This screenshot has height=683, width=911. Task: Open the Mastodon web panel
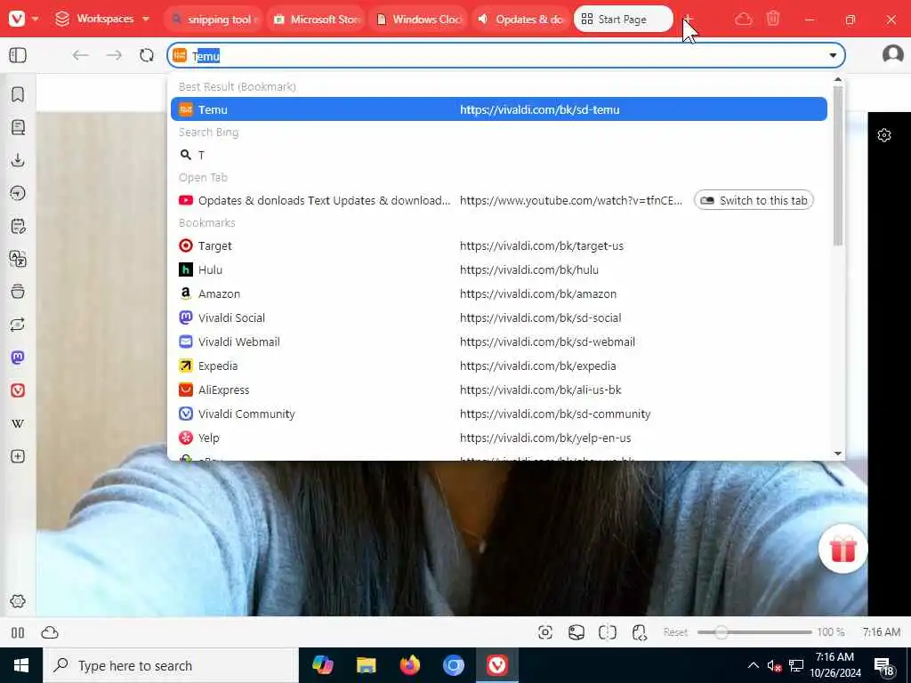pyautogui.click(x=18, y=358)
